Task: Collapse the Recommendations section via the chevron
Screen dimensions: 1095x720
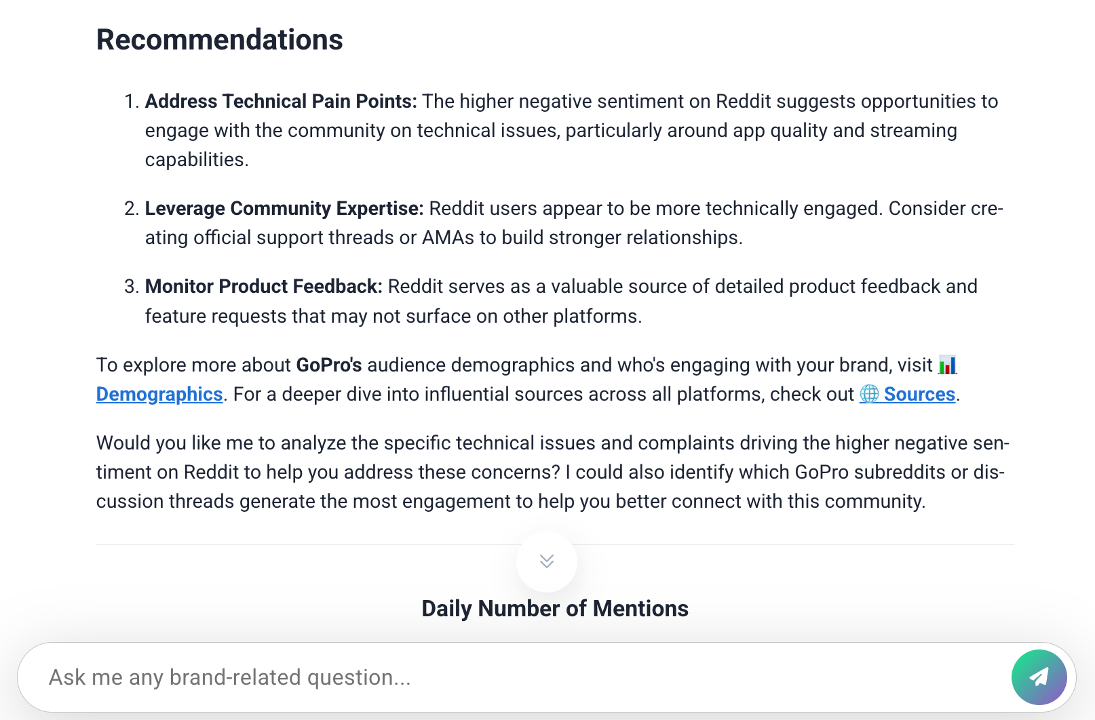Action: [547, 561]
